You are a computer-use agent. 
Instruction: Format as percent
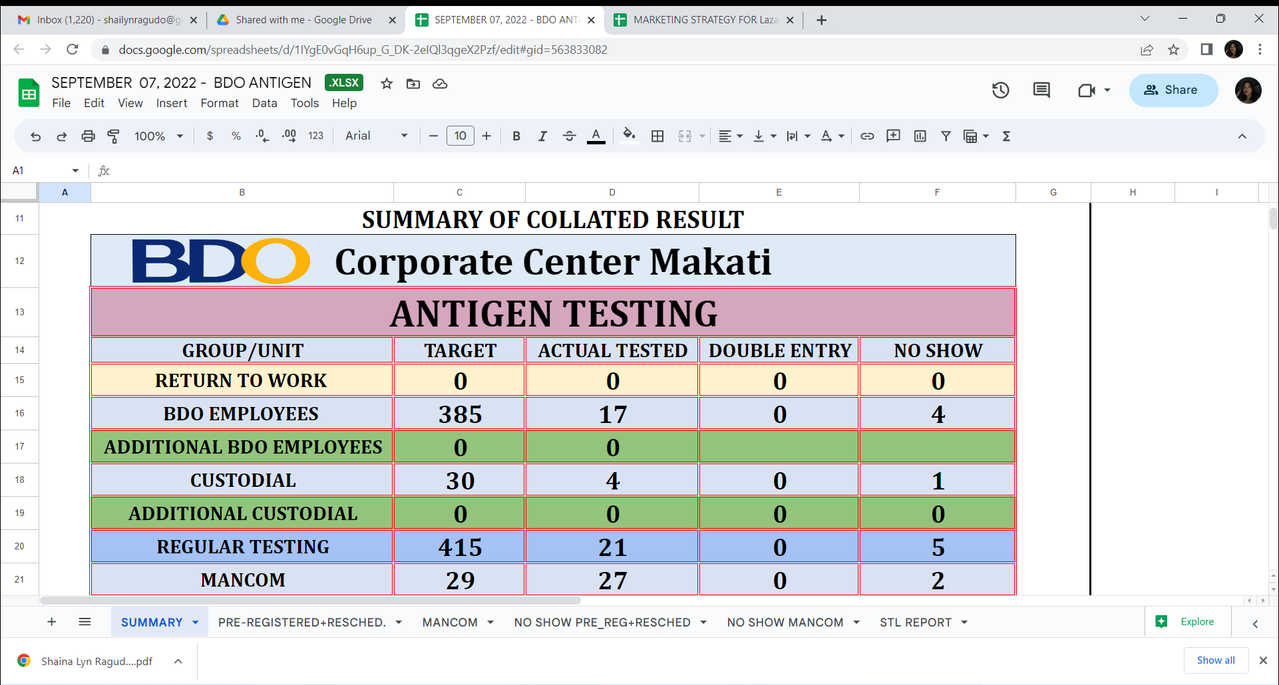click(x=236, y=136)
